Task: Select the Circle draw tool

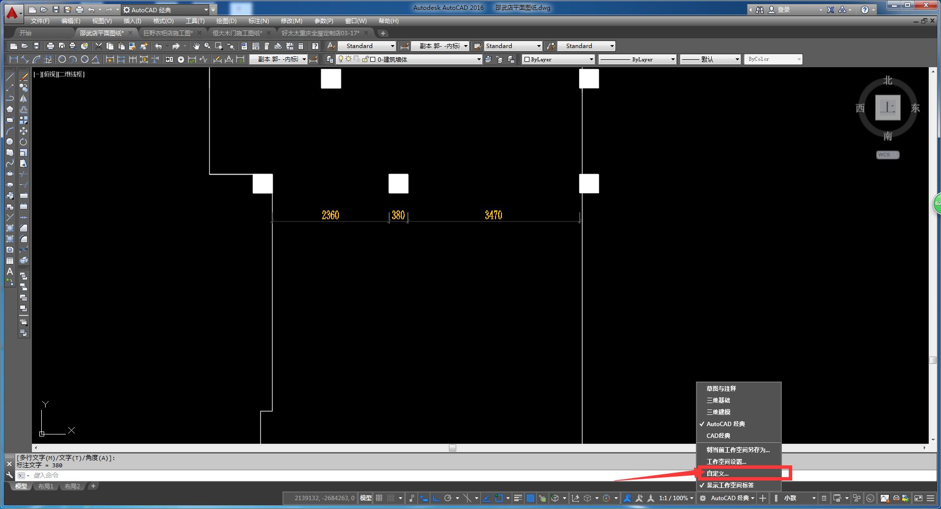Action: click(x=10, y=142)
